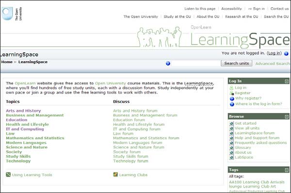Collapse the Log In block

(x=287, y=81)
